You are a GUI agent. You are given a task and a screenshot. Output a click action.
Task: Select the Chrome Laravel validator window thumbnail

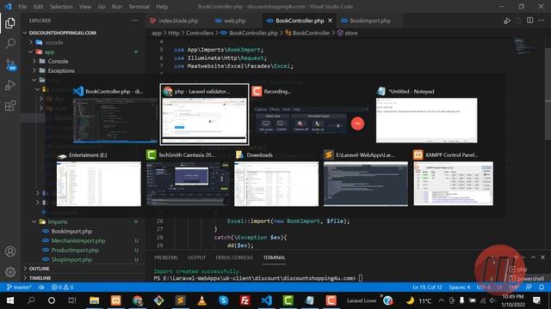point(204,114)
